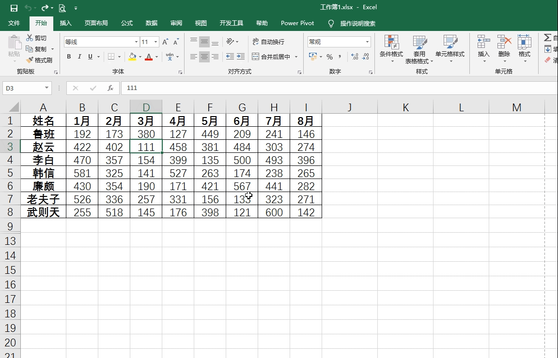Switch to the 视图 tab

coord(201,23)
